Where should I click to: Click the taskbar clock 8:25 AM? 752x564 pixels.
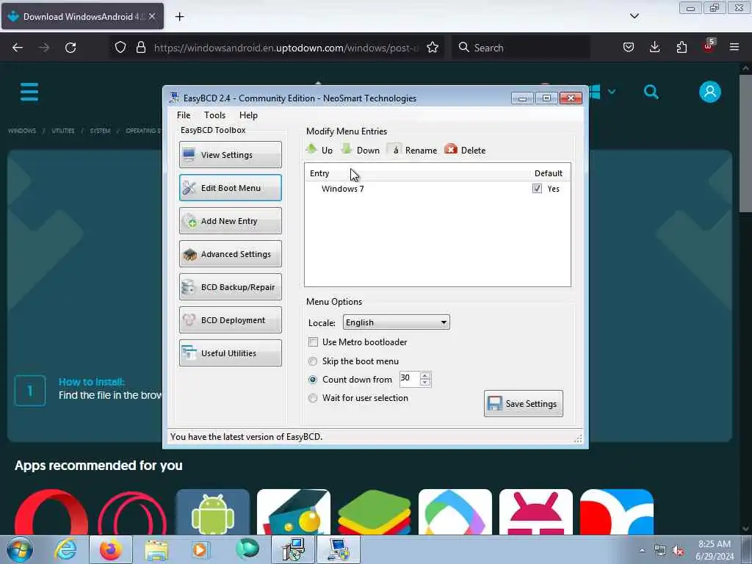(714, 544)
